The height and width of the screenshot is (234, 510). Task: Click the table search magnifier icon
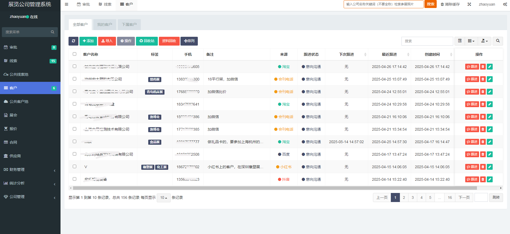pos(498,41)
